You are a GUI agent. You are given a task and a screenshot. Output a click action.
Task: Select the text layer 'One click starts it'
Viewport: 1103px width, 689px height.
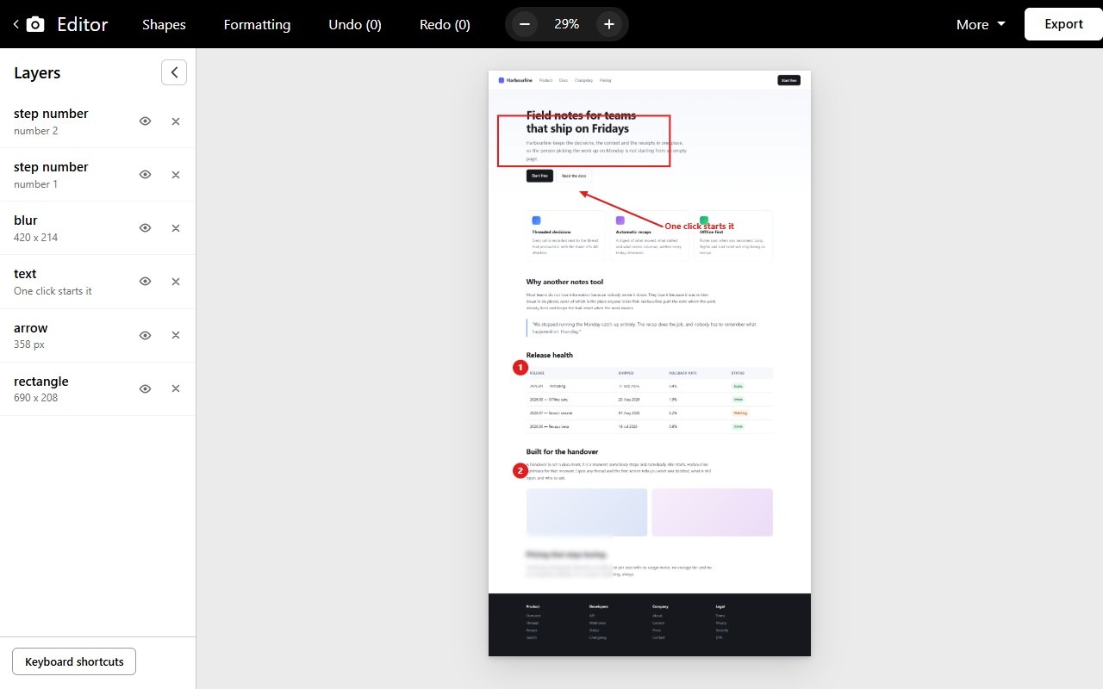(53, 282)
